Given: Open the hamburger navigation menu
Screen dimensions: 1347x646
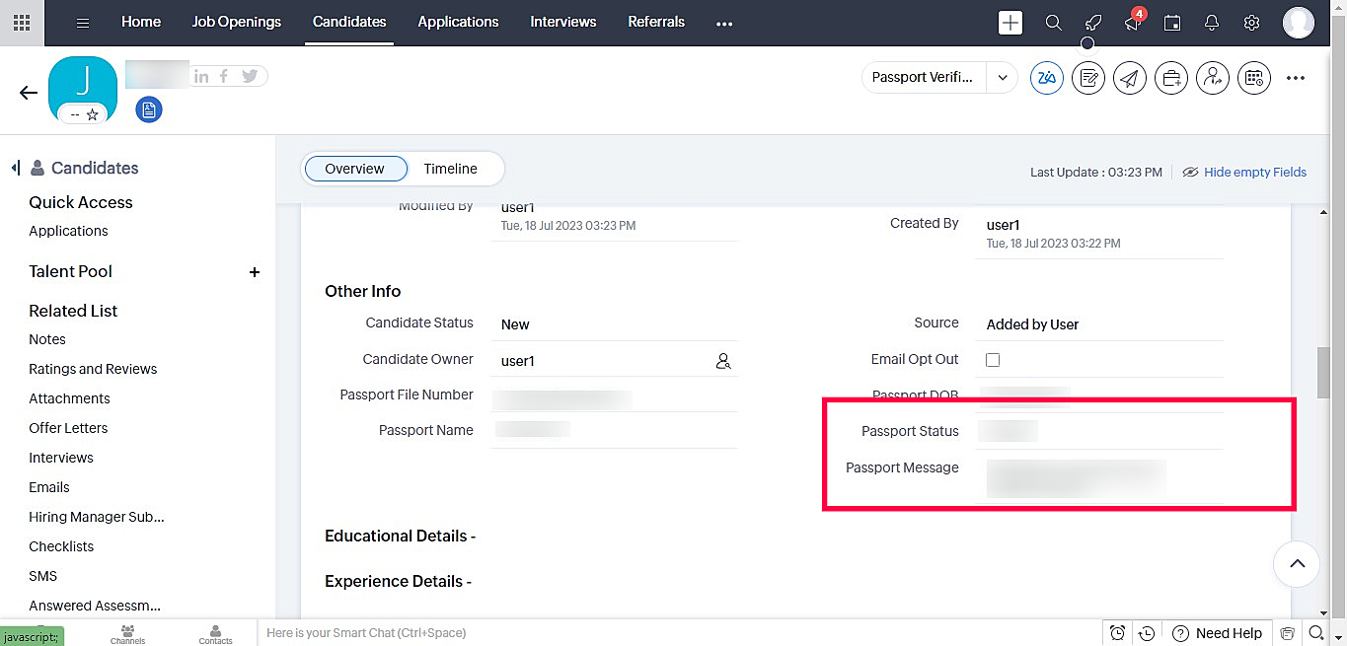Looking at the screenshot, I should pos(83,23).
